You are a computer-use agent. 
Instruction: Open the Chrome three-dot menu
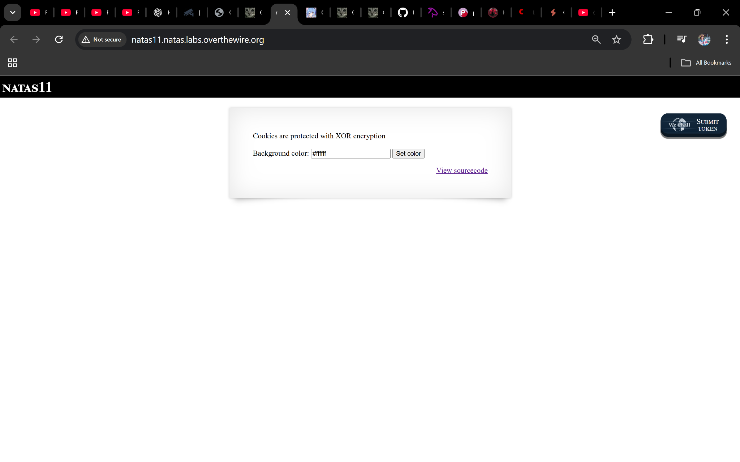pyautogui.click(x=727, y=39)
